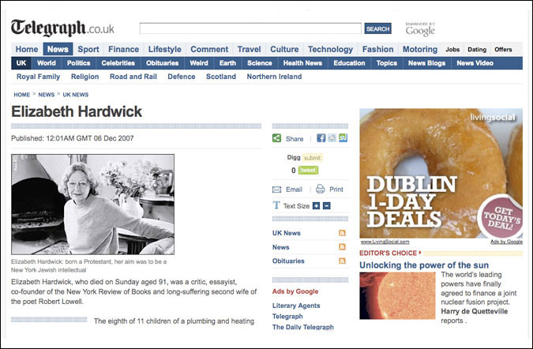
Task: Open the UK News RSS feed icon
Action: 342,233
